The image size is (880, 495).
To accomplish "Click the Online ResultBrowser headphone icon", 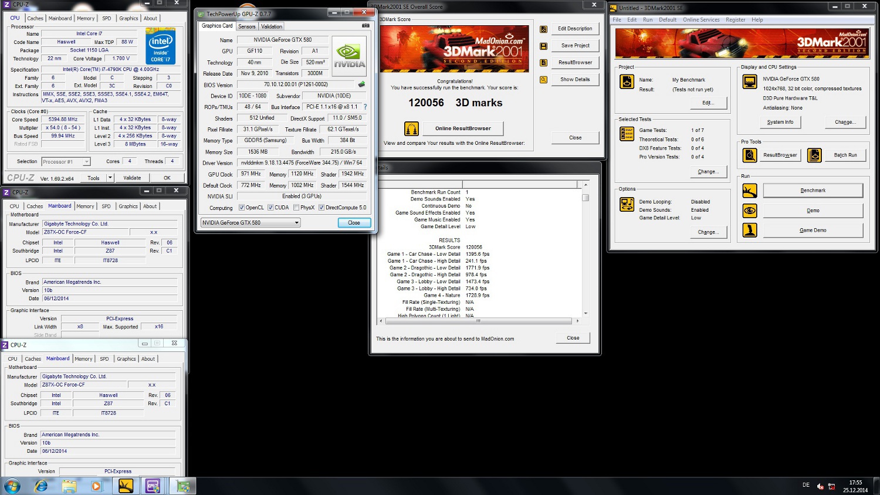I will coord(412,128).
